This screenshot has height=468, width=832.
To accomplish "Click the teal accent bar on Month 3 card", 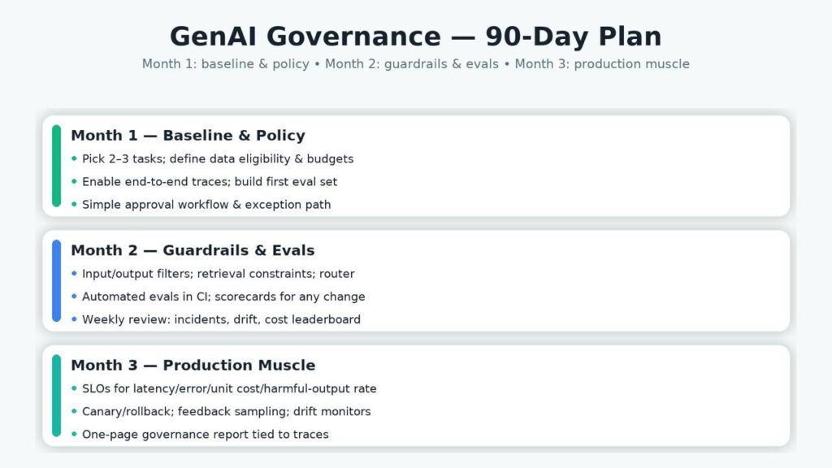I will coord(56,396).
